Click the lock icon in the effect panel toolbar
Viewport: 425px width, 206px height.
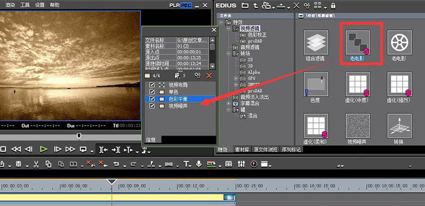333,5
